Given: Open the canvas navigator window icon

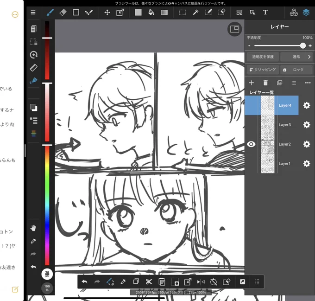Looking at the screenshot, I should pos(234,29).
